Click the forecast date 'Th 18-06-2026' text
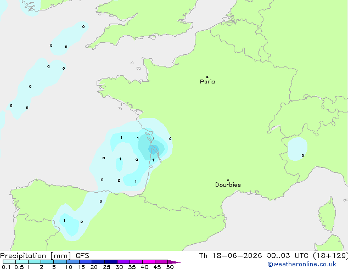 tap(231, 256)
